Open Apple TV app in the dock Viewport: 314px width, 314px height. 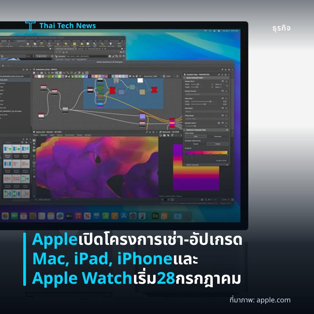[x=69, y=216]
